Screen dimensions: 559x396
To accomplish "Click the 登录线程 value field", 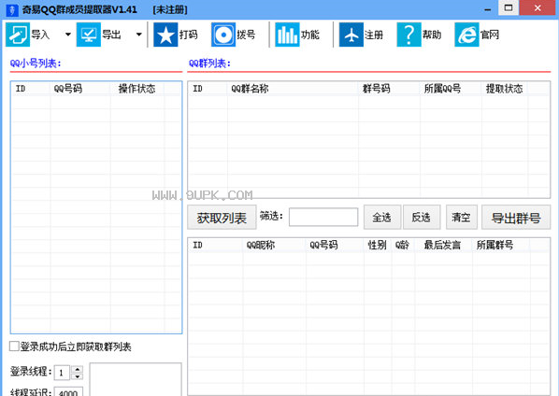I will pyautogui.click(x=63, y=373).
